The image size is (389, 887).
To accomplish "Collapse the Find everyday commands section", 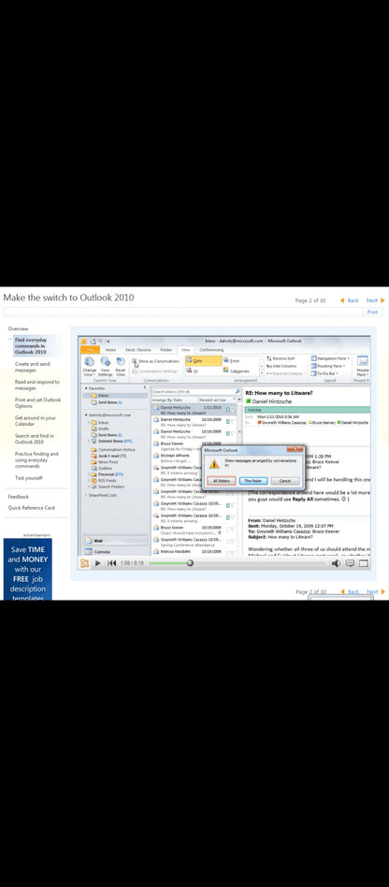I will 9,340.
